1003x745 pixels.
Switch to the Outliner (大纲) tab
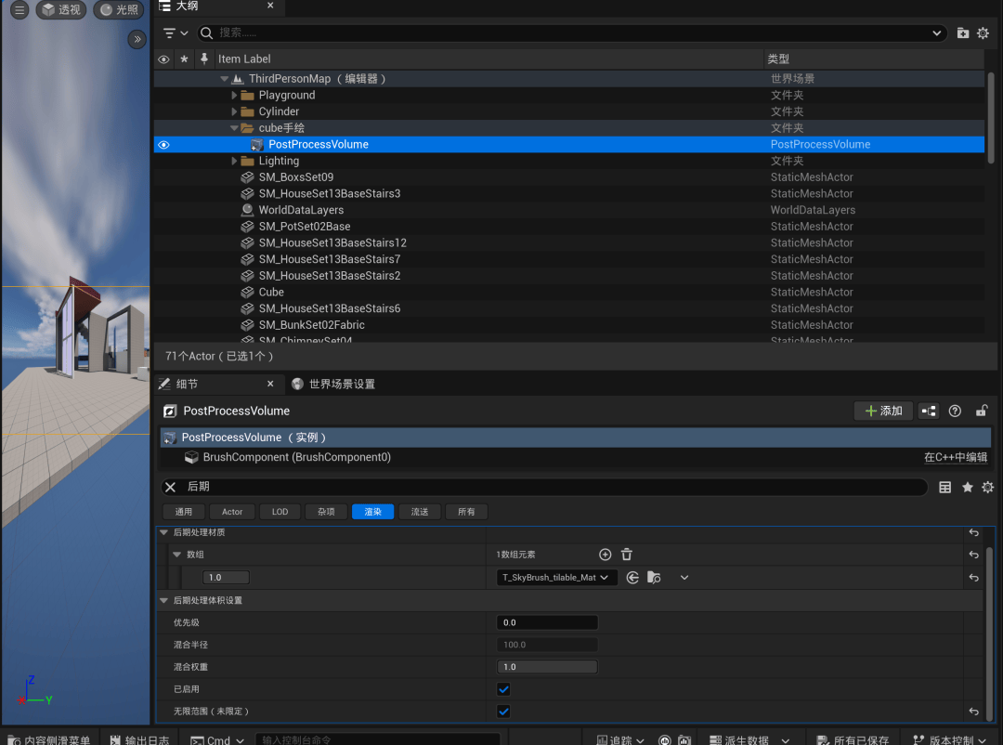(217, 7)
